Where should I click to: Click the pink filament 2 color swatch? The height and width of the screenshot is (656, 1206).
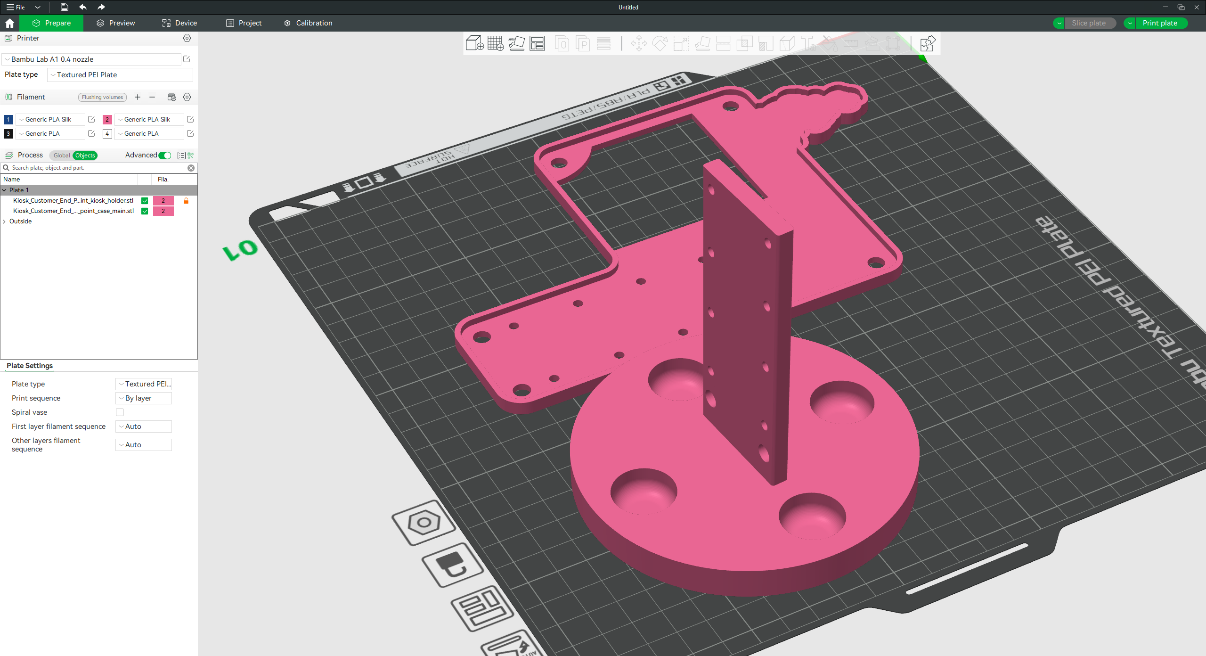click(107, 120)
